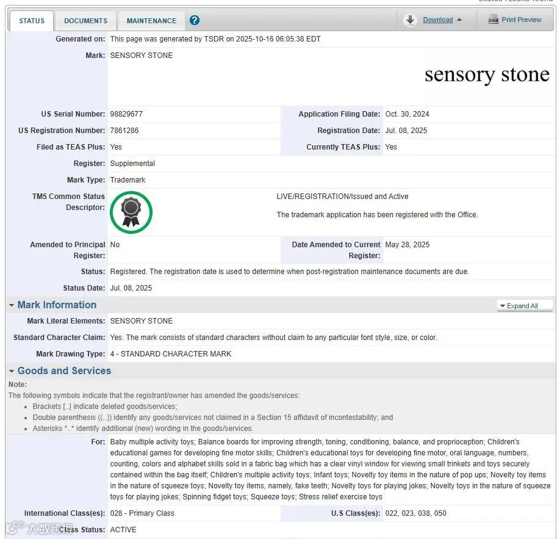Click the Mark Information heading
Image resolution: width=560 pixels, height=539 pixels.
pos(57,305)
